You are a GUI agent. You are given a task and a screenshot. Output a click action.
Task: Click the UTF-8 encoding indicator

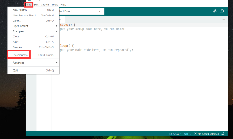click(x=188, y=134)
